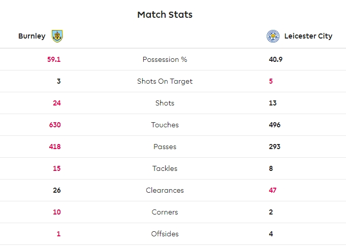Open the Burnley team name link
The image size is (346, 249).
pyautogui.click(x=32, y=36)
